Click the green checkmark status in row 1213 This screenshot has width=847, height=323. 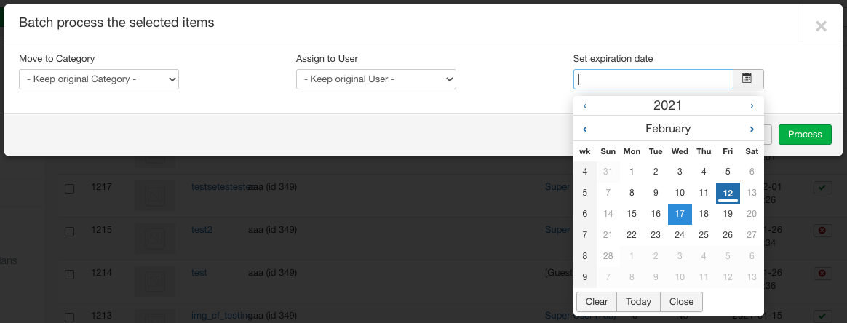click(822, 315)
